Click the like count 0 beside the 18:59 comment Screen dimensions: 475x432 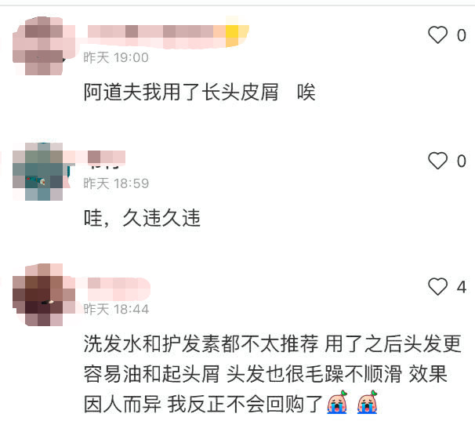pos(462,162)
